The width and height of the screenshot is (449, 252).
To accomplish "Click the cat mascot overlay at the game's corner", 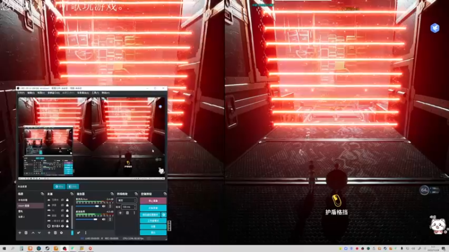I will pyautogui.click(x=438, y=225).
